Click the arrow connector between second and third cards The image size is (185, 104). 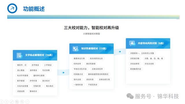(x=120, y=51)
